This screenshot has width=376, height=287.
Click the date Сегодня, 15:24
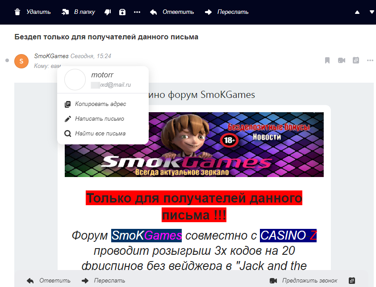pyautogui.click(x=91, y=56)
